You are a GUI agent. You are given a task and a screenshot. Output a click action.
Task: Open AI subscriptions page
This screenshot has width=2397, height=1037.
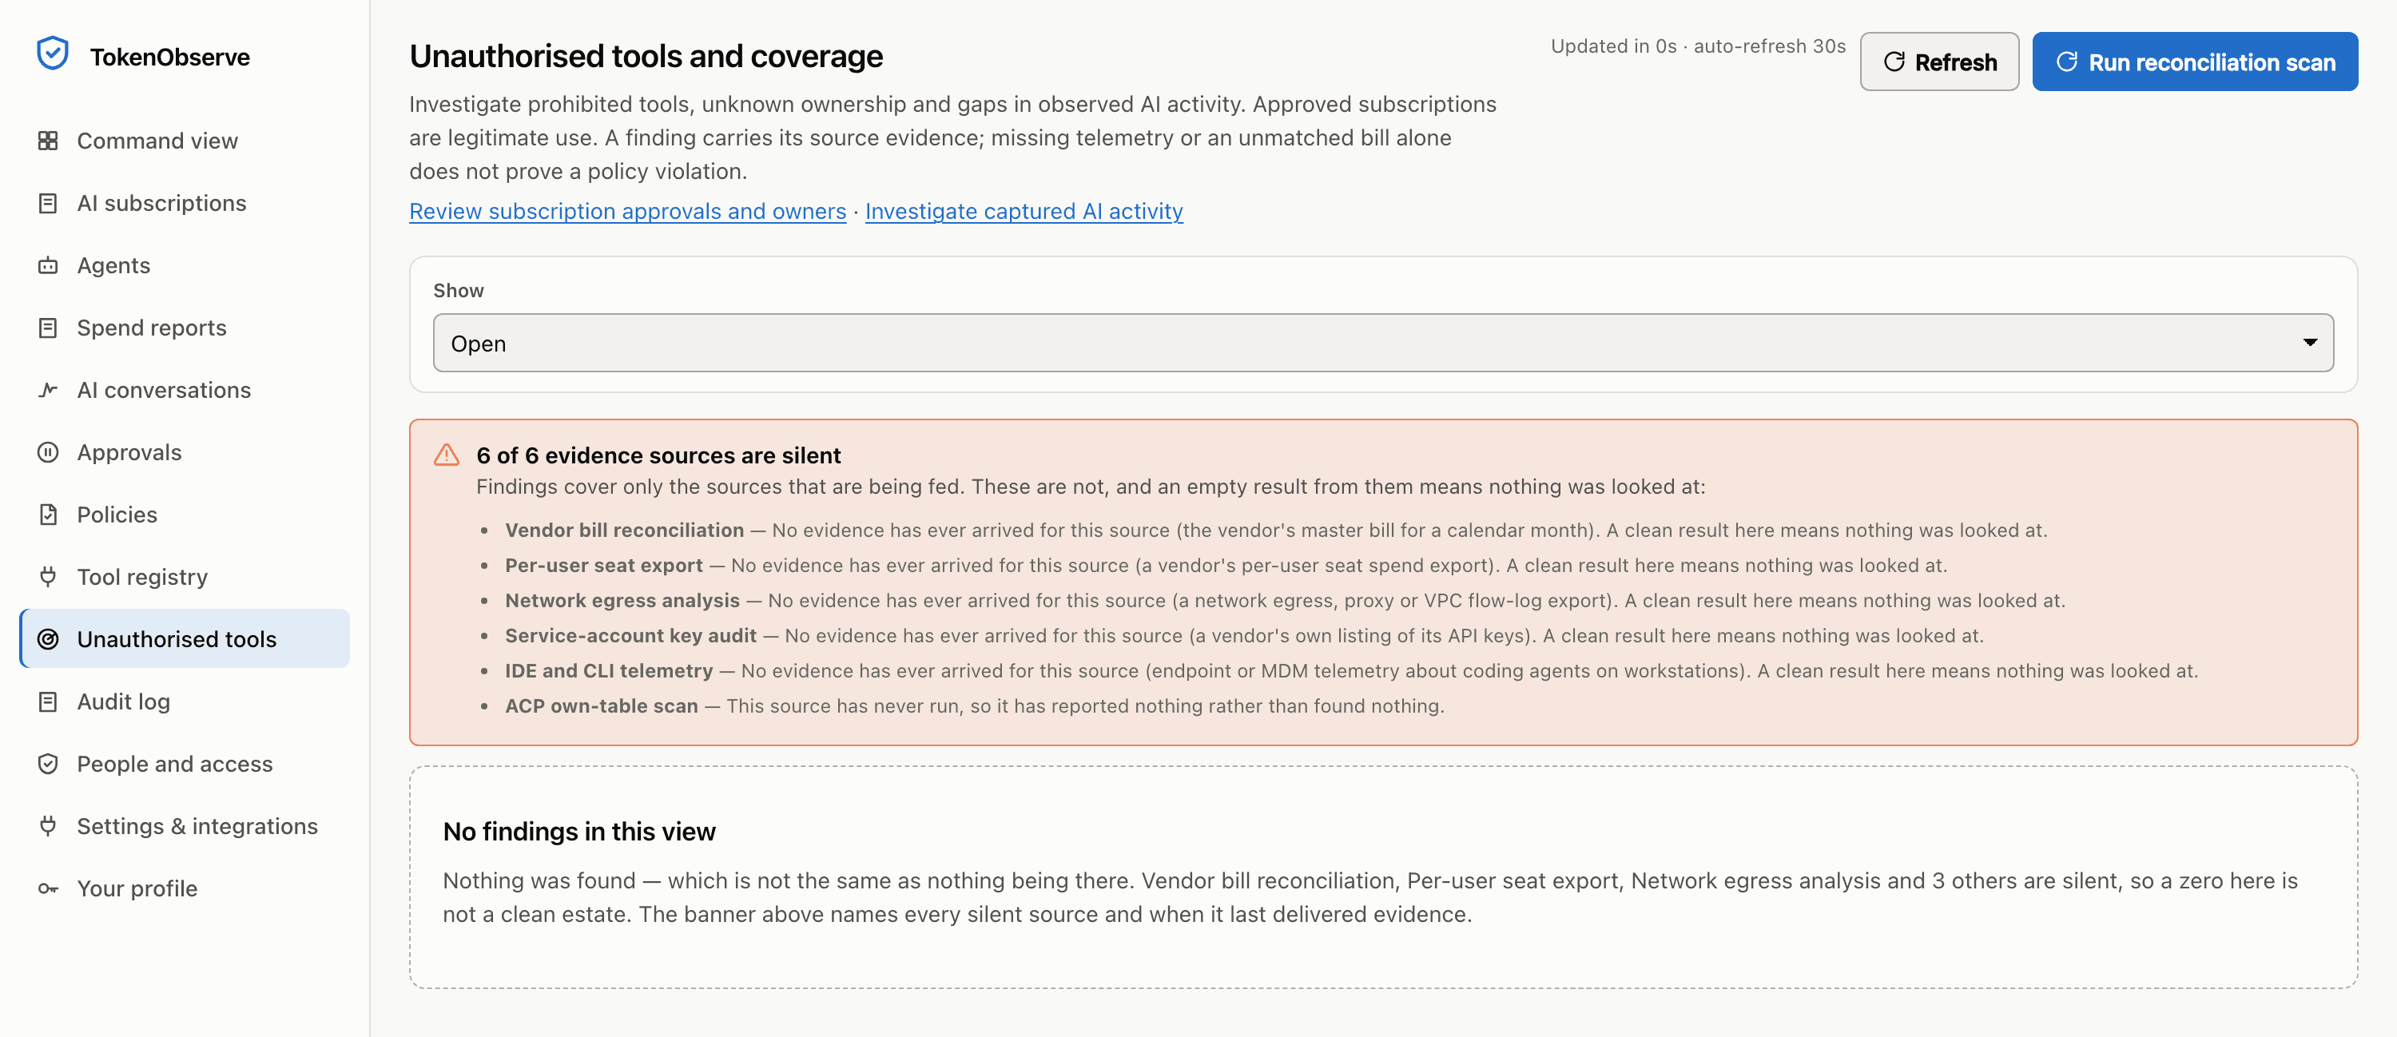pos(185,203)
